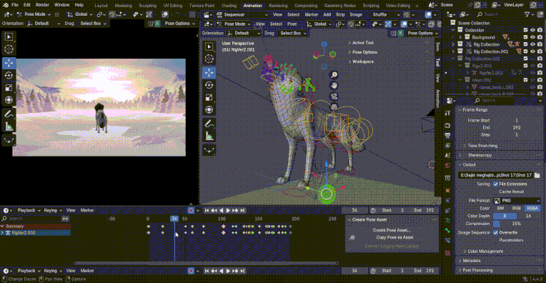Browse output folder using the folder icon

[x=537, y=175]
